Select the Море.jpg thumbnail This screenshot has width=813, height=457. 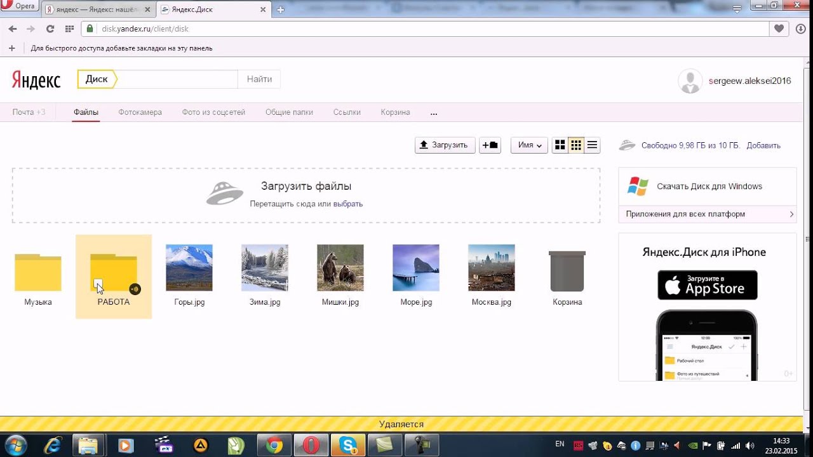click(x=416, y=267)
